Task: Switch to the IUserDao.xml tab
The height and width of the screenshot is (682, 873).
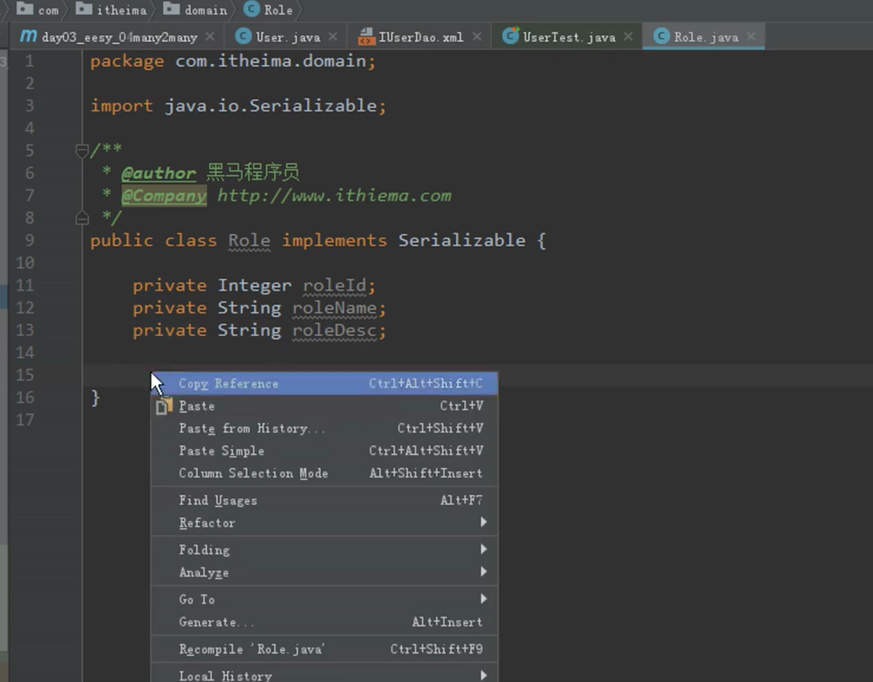Action: coord(420,37)
